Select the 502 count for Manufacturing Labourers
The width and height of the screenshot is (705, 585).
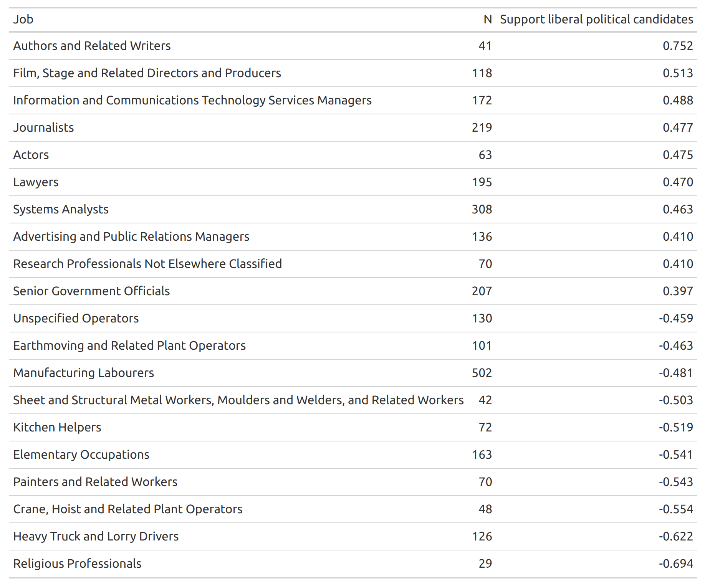click(482, 373)
